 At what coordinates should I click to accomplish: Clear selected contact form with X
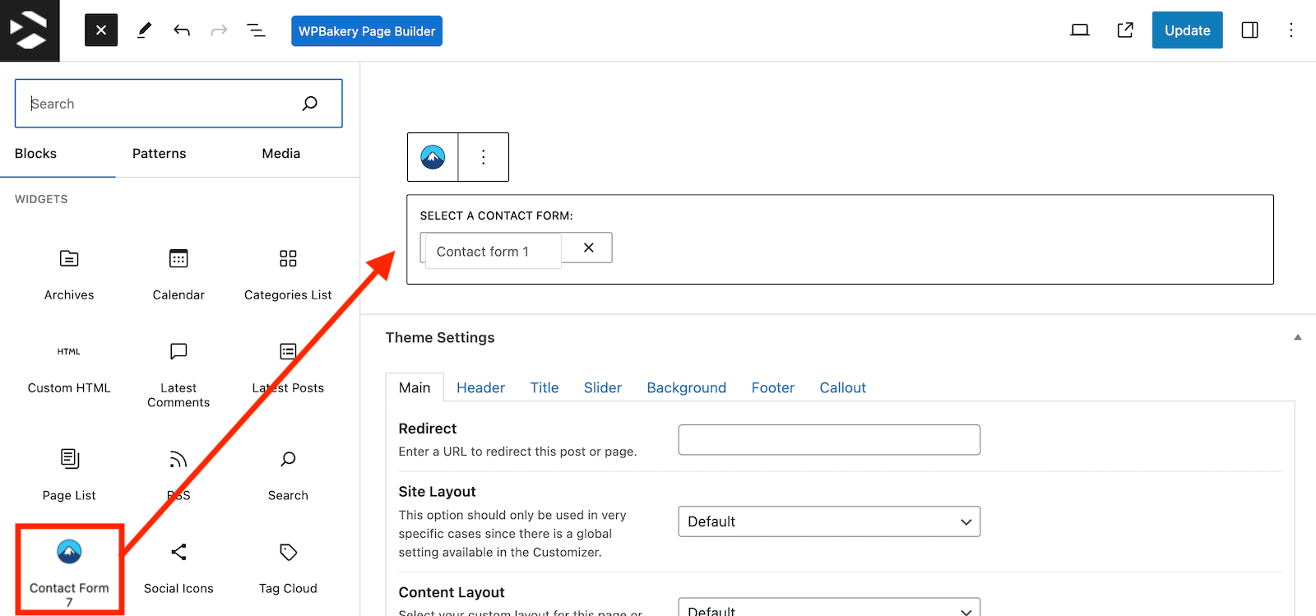(x=589, y=248)
